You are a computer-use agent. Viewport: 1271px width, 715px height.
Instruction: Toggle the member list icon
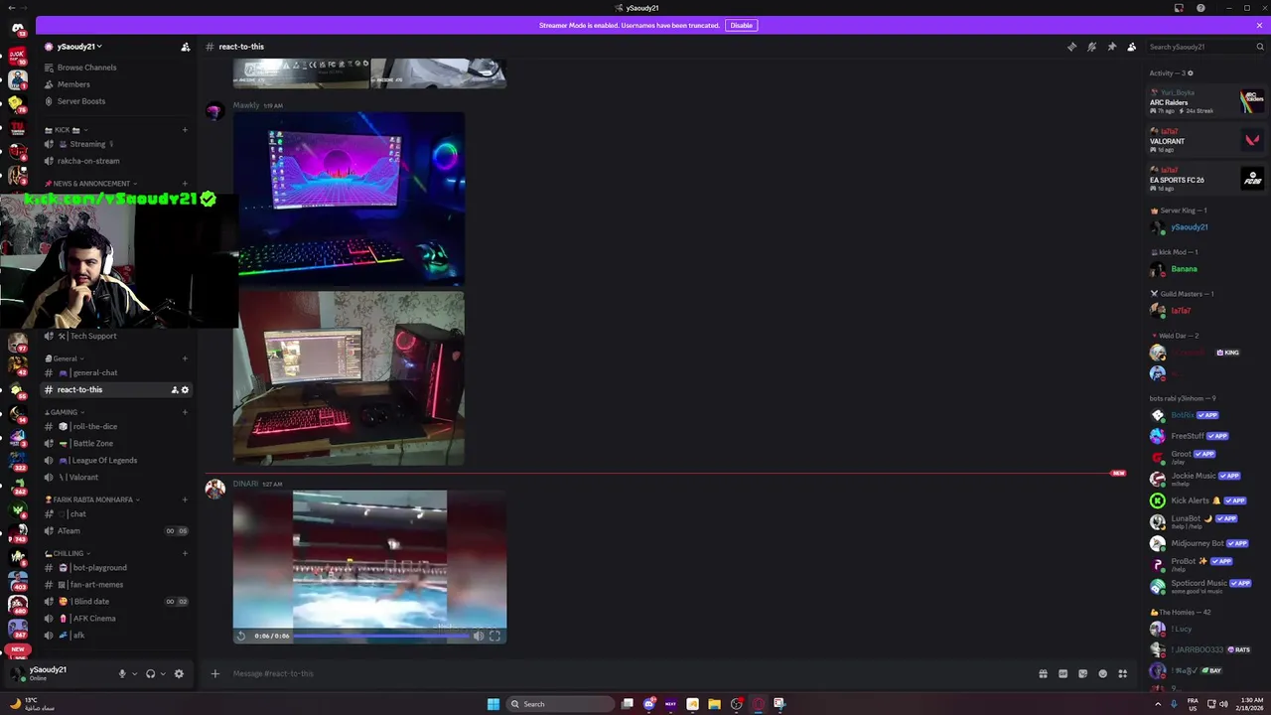tap(1131, 47)
